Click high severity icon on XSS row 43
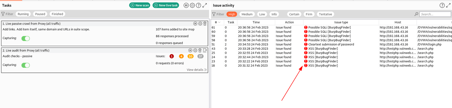Viewport: 452px width, 108px height. click(306, 48)
